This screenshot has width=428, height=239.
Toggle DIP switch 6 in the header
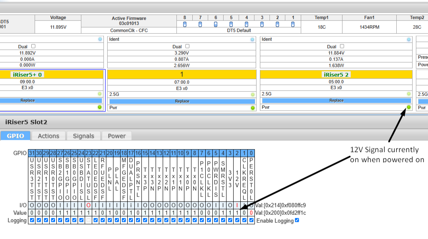216,24
